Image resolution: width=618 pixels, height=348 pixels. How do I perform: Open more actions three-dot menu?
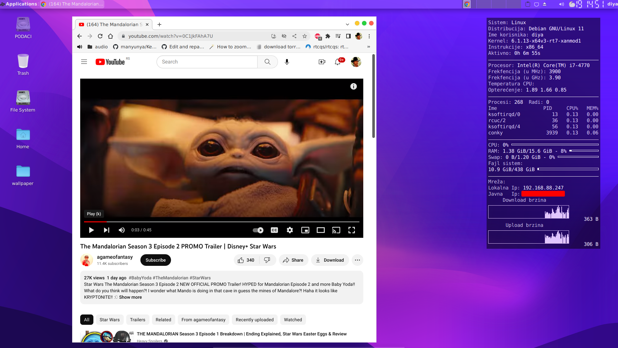point(357,260)
